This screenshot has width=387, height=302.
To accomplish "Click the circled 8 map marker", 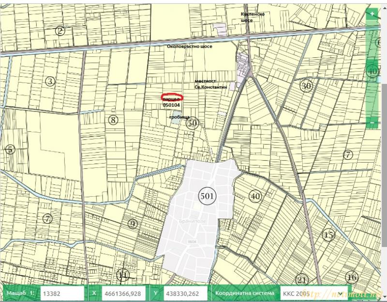I will pos(113,120).
